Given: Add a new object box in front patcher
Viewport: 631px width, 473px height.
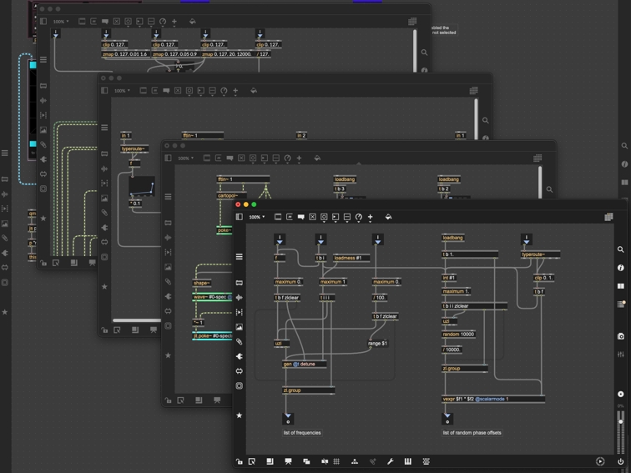Looking at the screenshot, I should [278, 217].
